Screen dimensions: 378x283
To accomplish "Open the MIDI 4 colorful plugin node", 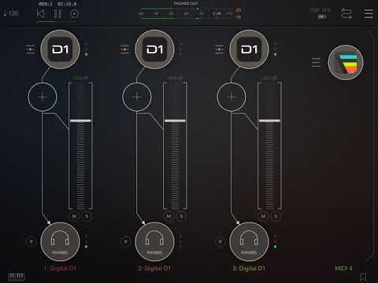I will [x=346, y=62].
